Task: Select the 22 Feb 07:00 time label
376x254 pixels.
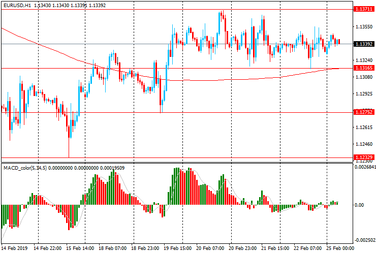Action: pos(308,249)
